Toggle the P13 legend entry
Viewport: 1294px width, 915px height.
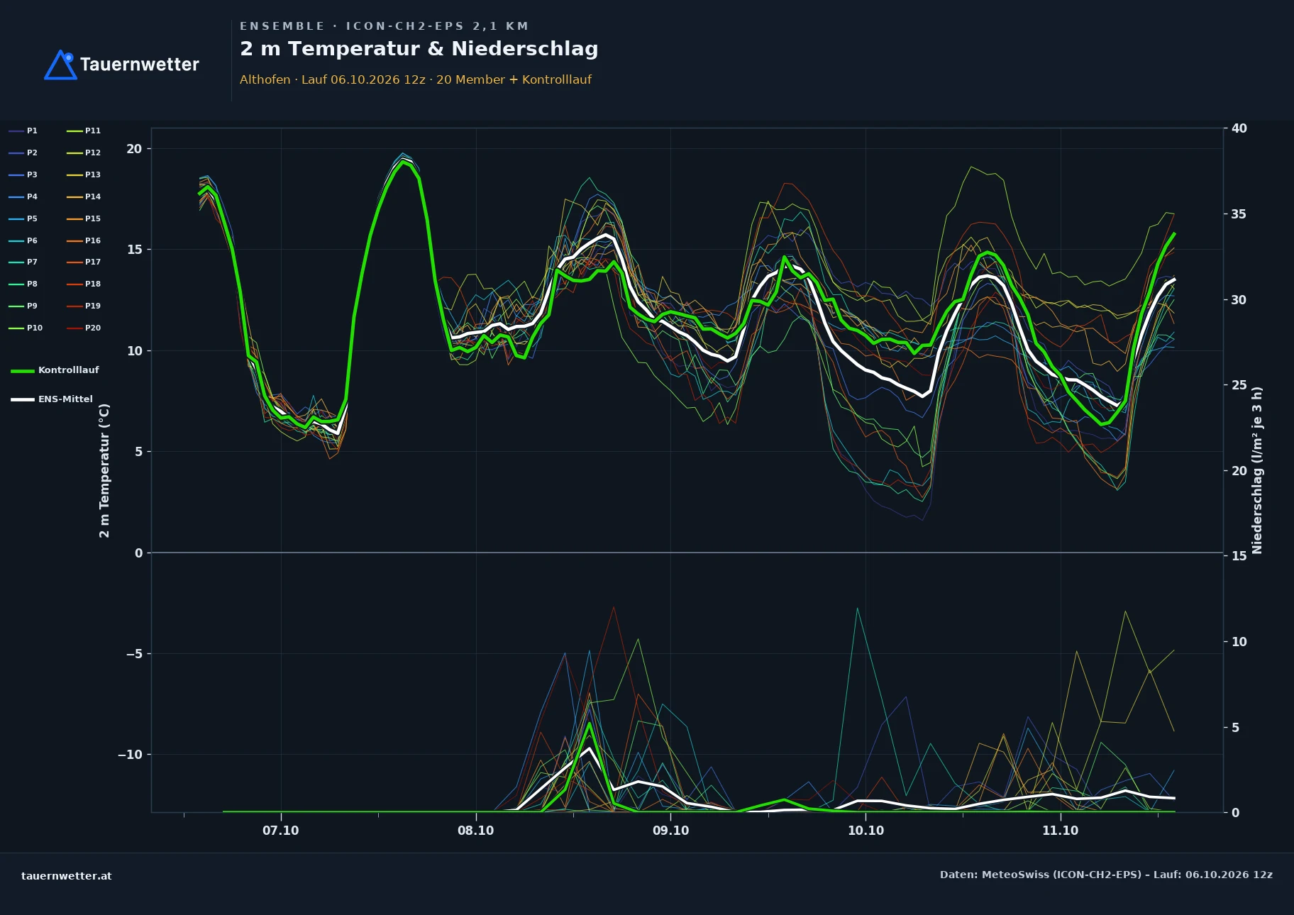pyautogui.click(x=84, y=174)
